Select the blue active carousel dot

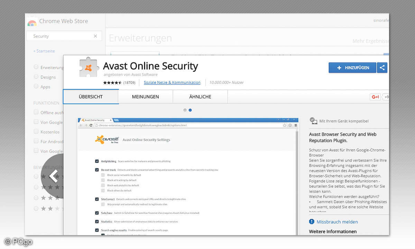190,110
